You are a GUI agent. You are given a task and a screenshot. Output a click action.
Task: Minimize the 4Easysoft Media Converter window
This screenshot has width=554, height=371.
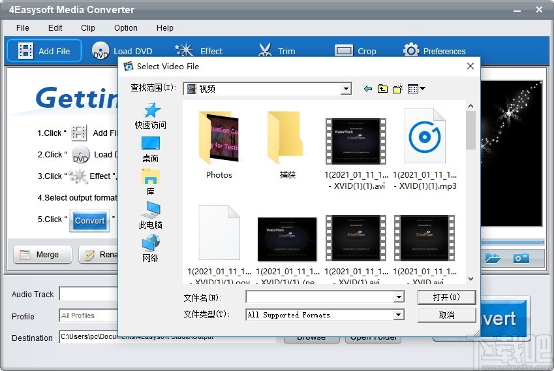point(517,10)
